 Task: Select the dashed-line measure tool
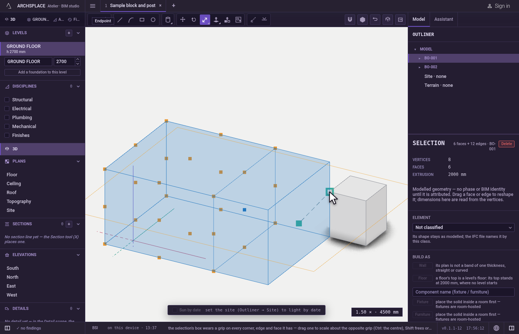(x=253, y=20)
